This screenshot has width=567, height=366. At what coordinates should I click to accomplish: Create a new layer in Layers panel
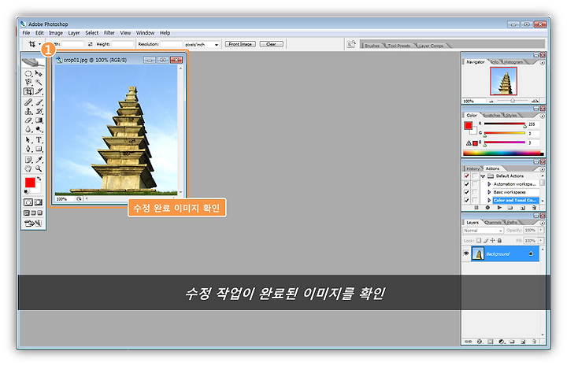[x=523, y=342]
